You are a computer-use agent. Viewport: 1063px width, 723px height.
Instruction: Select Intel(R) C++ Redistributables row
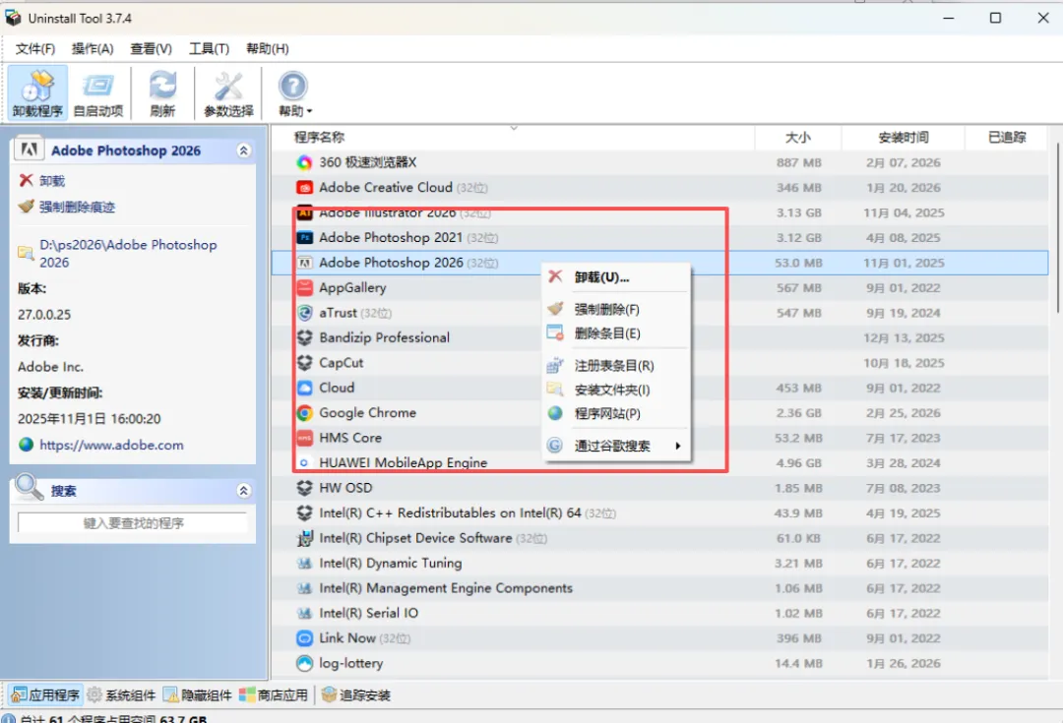tap(659, 512)
